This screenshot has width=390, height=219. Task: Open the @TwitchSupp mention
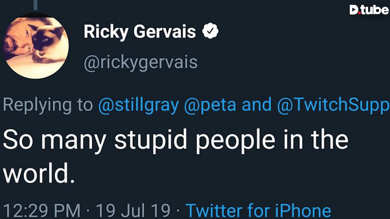(x=333, y=105)
